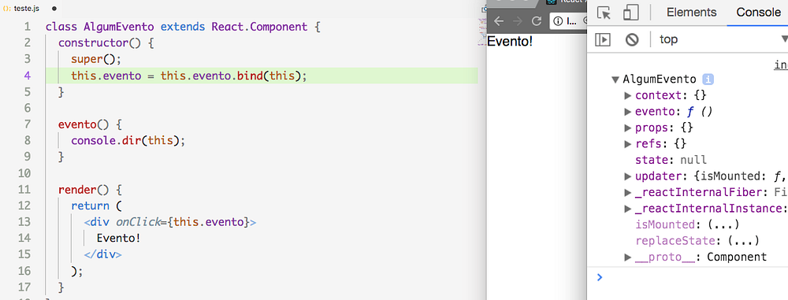Click the info badge next to AlgumEvento
Viewport: 788px width, 300px height.
(708, 80)
